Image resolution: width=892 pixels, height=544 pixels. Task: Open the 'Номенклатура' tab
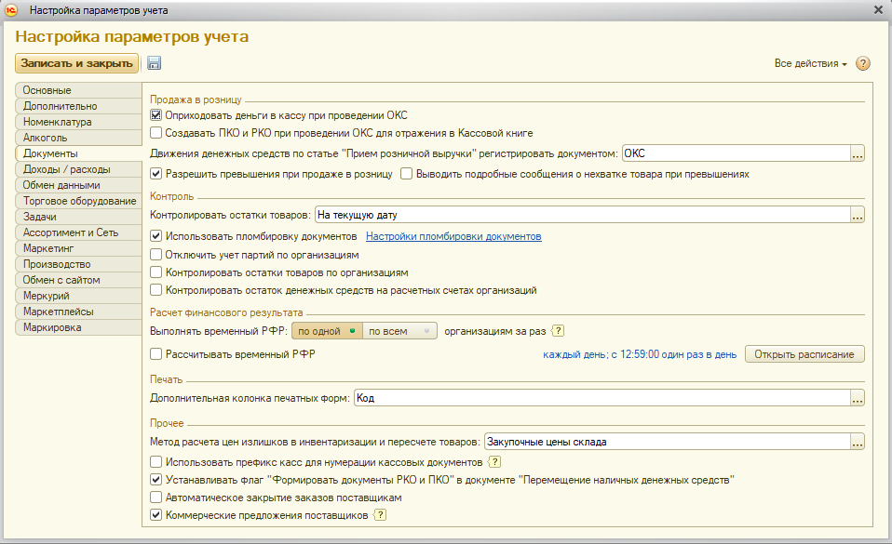(x=78, y=122)
